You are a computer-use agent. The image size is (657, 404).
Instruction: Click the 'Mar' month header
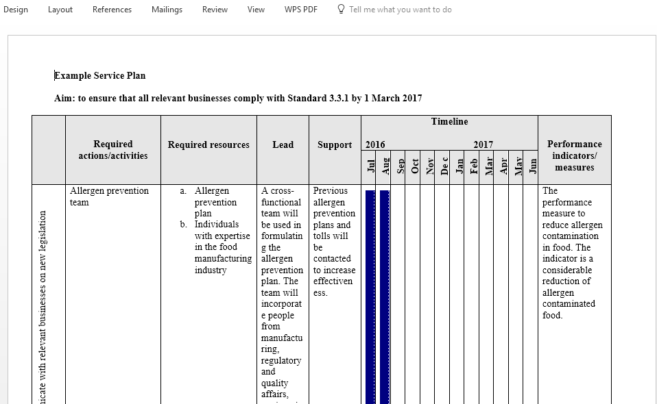pyautogui.click(x=488, y=167)
